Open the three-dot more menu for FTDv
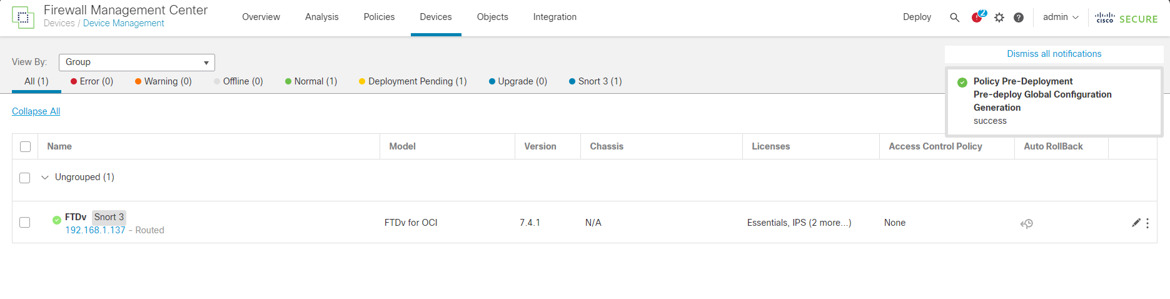This screenshot has height=299, width=1170. point(1147,223)
